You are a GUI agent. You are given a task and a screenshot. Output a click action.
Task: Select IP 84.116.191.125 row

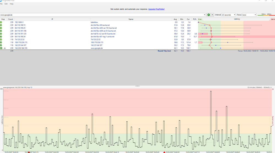(21, 34)
